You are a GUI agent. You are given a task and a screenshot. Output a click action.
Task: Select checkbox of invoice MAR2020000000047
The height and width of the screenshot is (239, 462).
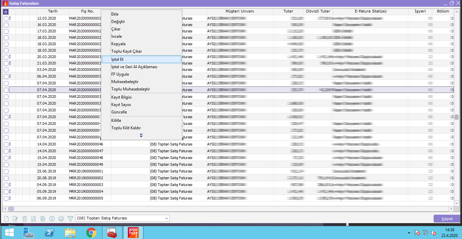pyautogui.click(x=6, y=151)
